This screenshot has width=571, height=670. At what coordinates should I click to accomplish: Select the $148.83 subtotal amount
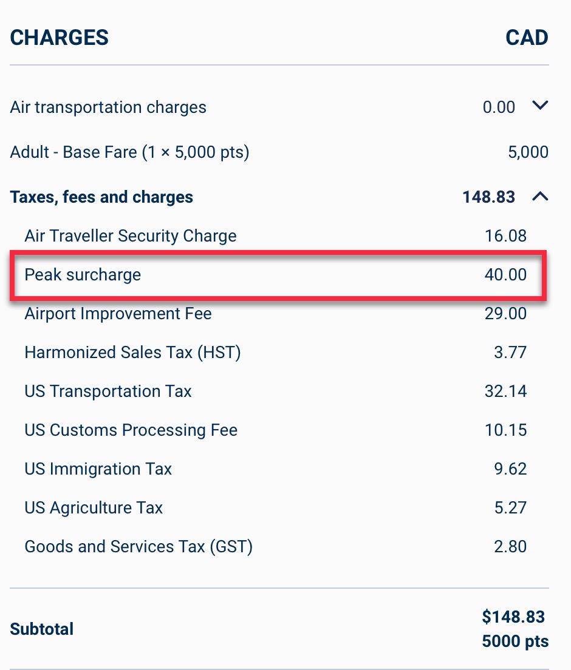coord(514,617)
